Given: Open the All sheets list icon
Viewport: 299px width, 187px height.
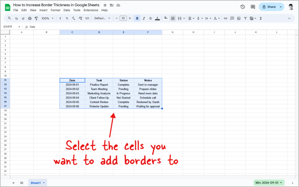Looking at the screenshot, I should [x=22, y=183].
